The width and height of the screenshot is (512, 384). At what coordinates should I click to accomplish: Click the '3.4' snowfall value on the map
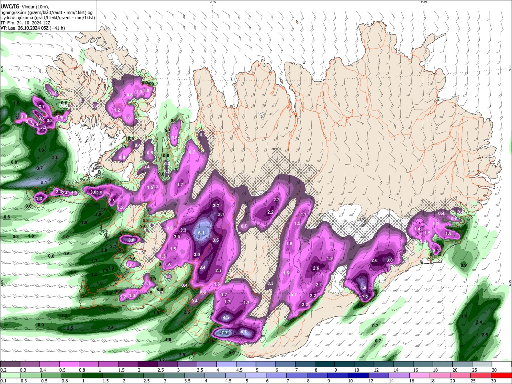[202, 267]
